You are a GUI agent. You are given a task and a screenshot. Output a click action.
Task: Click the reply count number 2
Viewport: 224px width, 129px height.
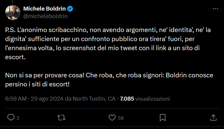[x=18, y=118]
